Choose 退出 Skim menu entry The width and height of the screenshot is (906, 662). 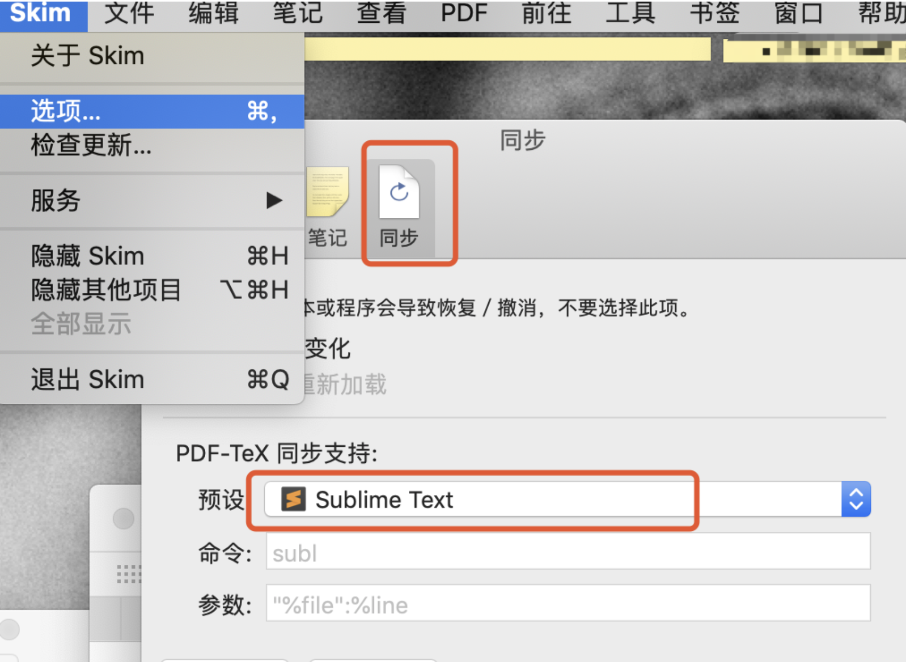pos(152,379)
